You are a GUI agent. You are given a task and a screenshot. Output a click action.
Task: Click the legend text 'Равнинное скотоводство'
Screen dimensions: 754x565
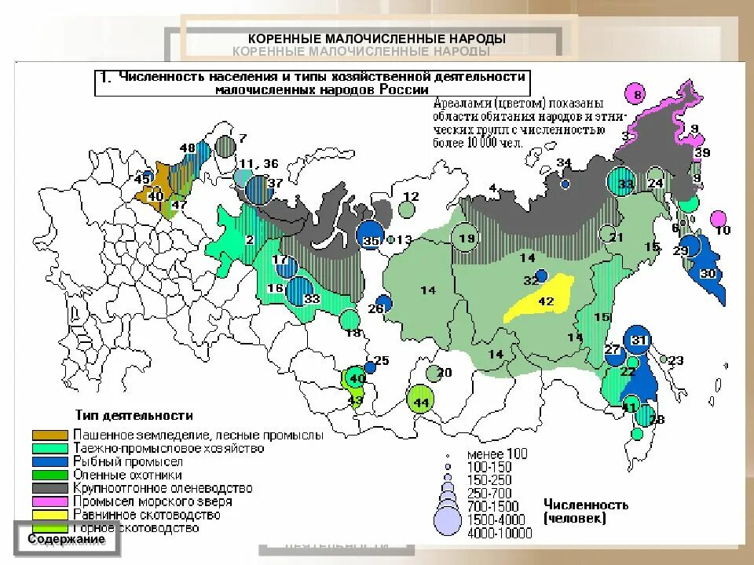[147, 515]
